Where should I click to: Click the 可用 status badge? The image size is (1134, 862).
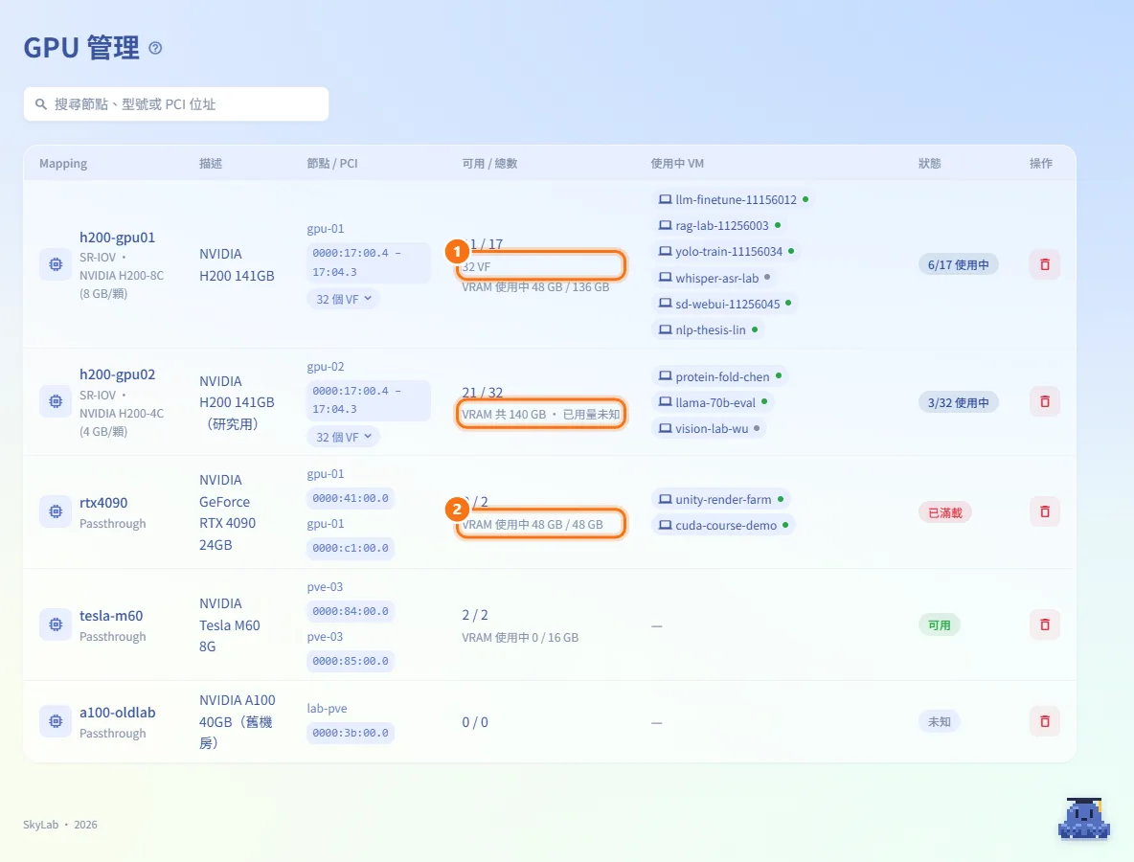coord(940,624)
